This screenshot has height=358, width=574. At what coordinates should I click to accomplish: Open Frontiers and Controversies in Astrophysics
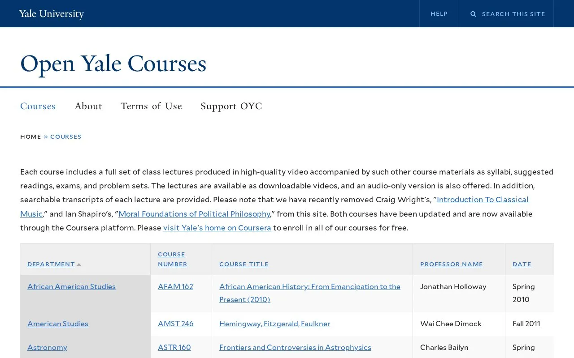point(295,347)
